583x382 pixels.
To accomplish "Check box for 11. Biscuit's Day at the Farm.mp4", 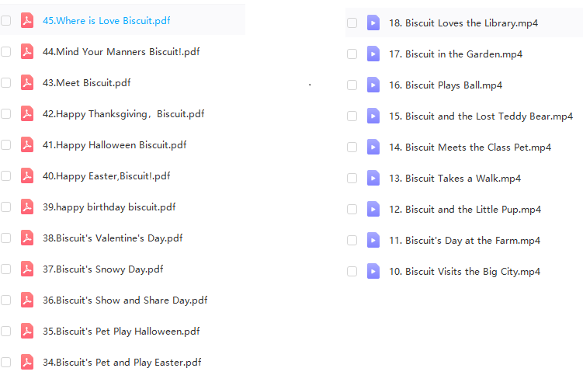I will click(x=352, y=240).
